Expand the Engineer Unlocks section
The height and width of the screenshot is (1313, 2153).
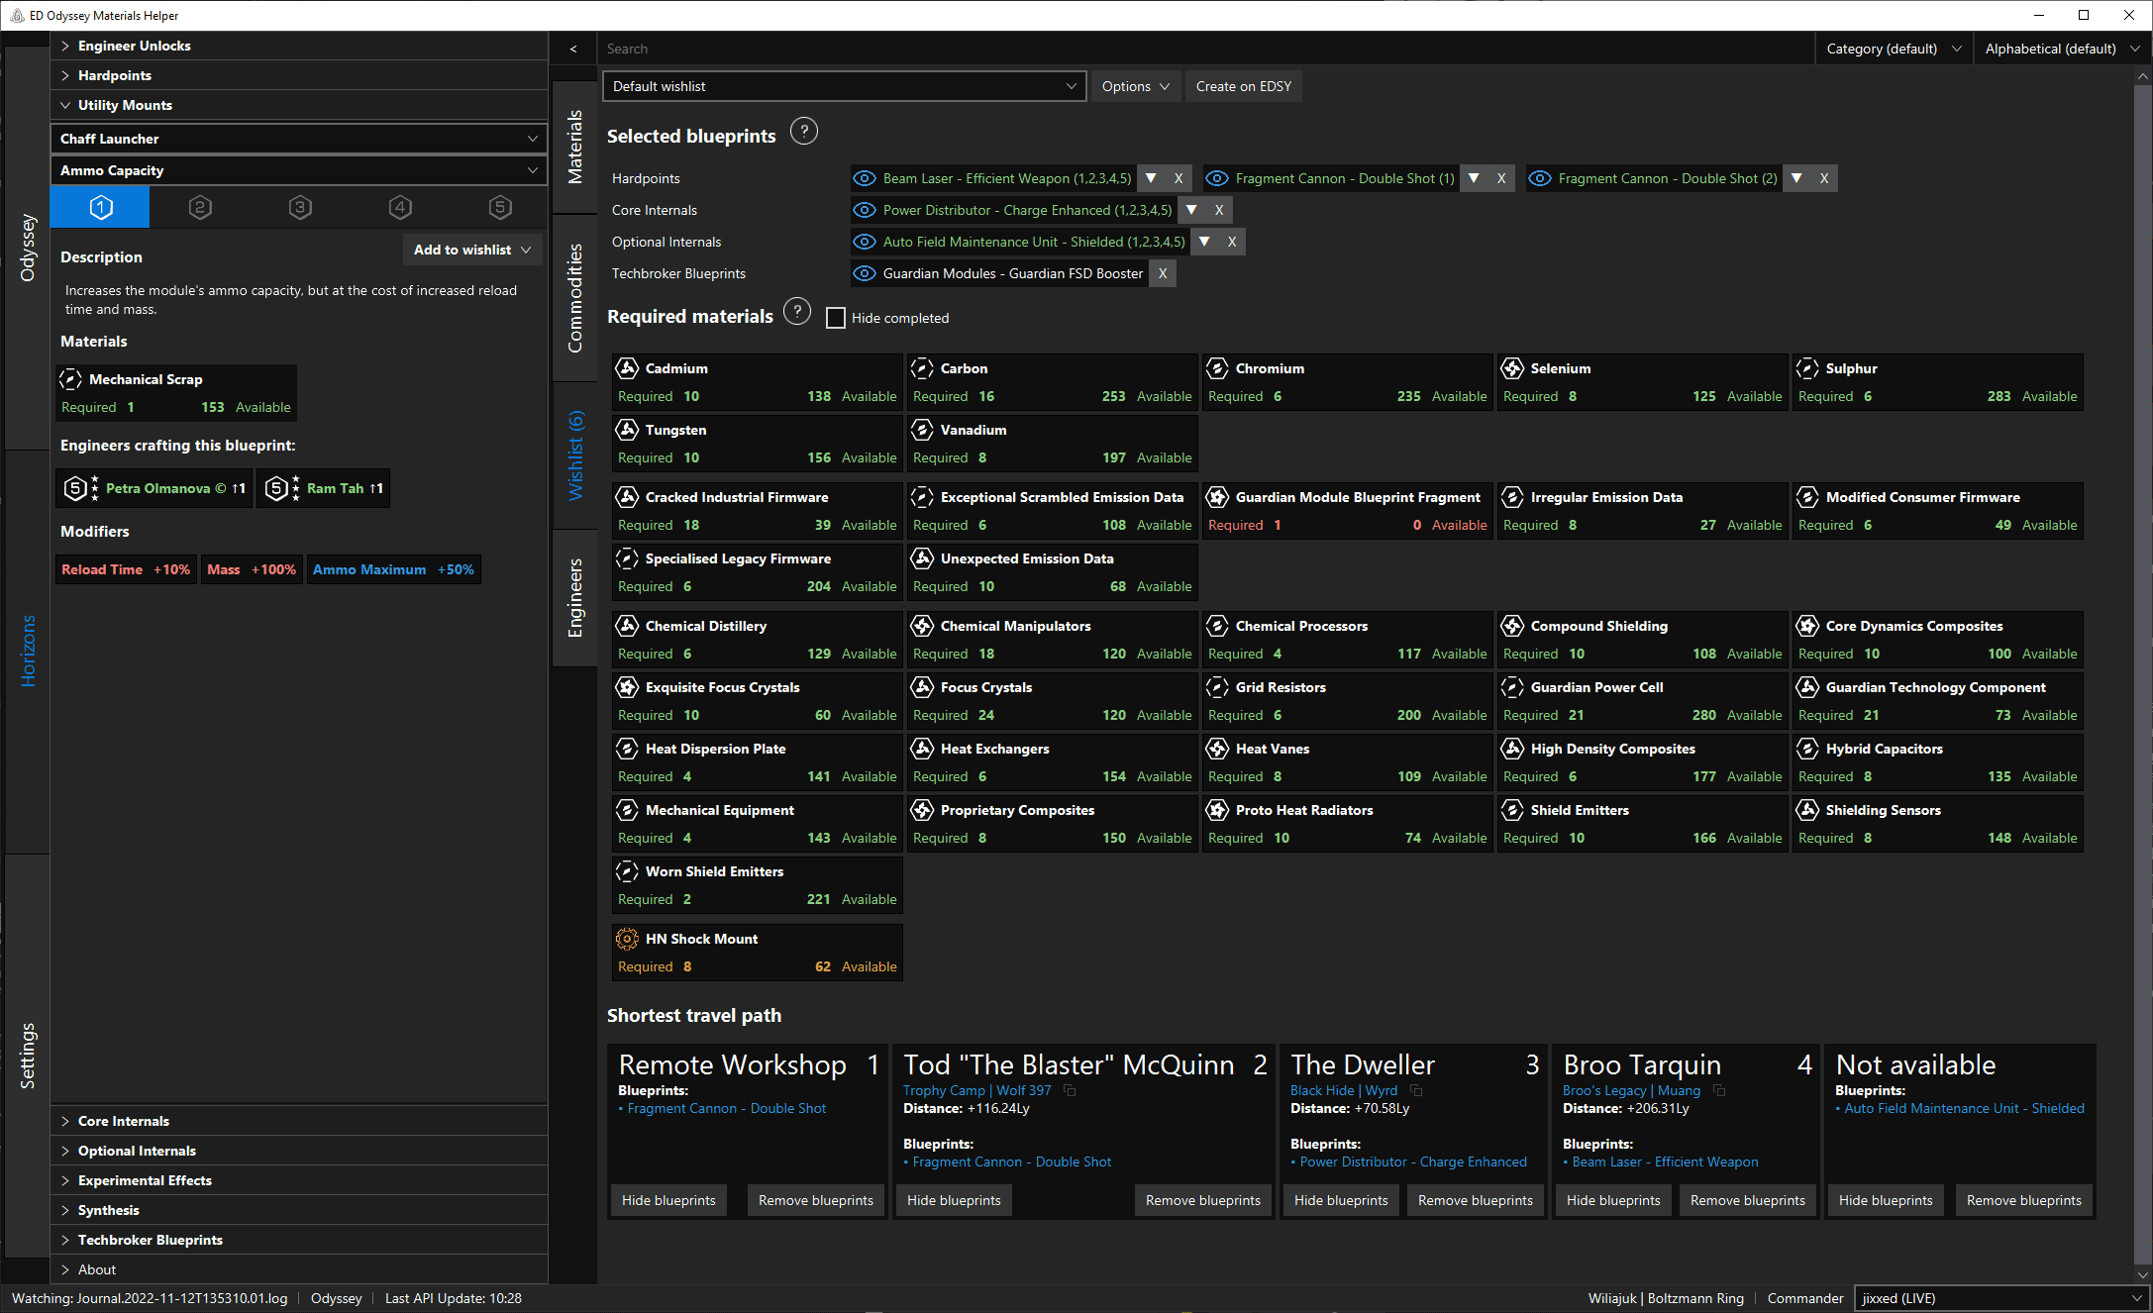pos(134,46)
